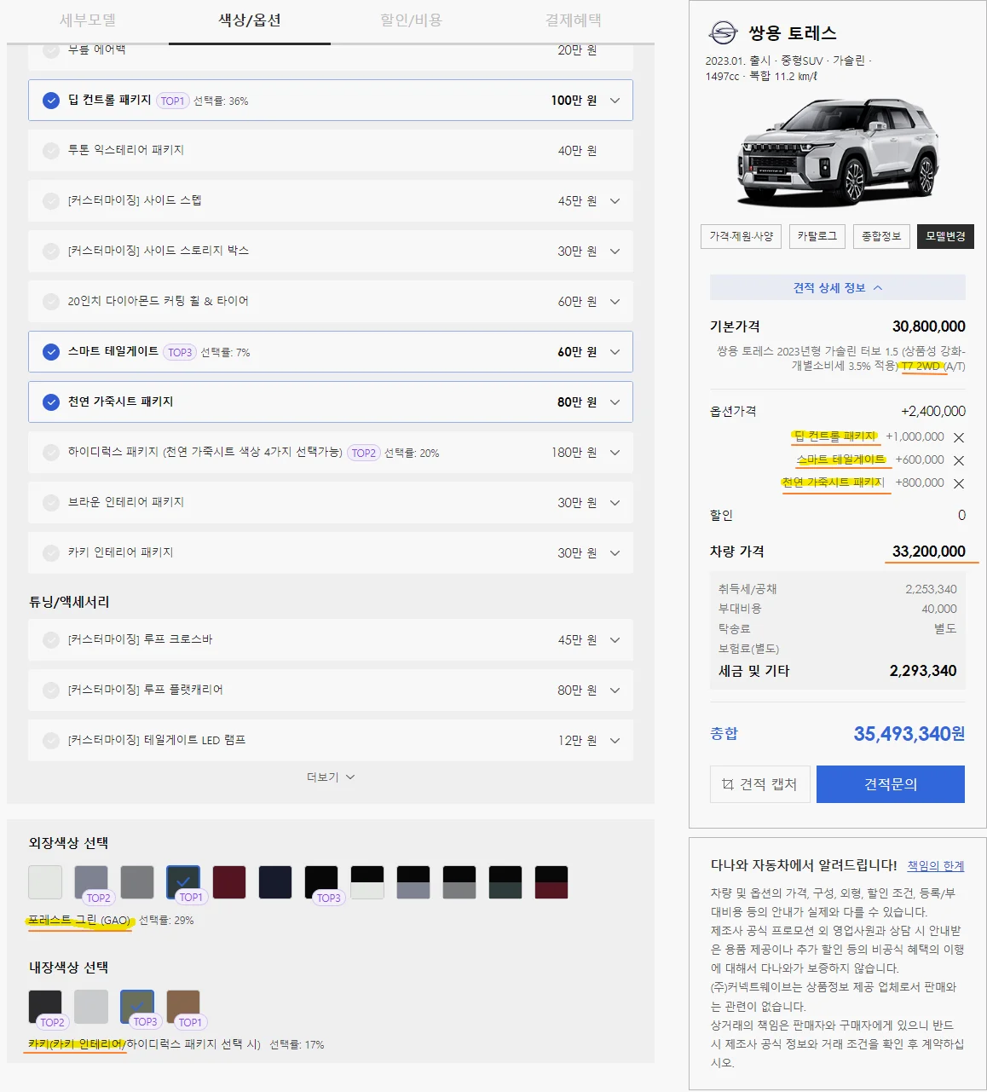This screenshot has width=987, height=1092.
Task: Uncheck the 스마트 테일게이트 option
Action: tap(50, 351)
